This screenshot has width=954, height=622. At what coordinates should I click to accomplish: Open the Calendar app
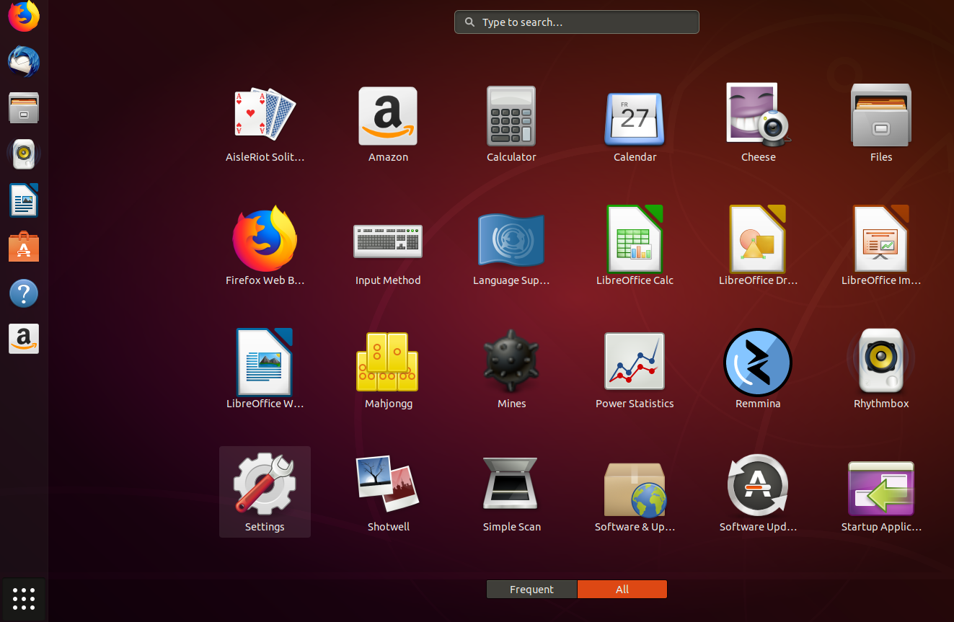pos(635,123)
